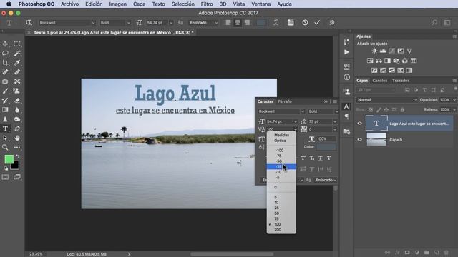Open Enfocado dropdown in Character panel

pyautogui.click(x=326, y=180)
